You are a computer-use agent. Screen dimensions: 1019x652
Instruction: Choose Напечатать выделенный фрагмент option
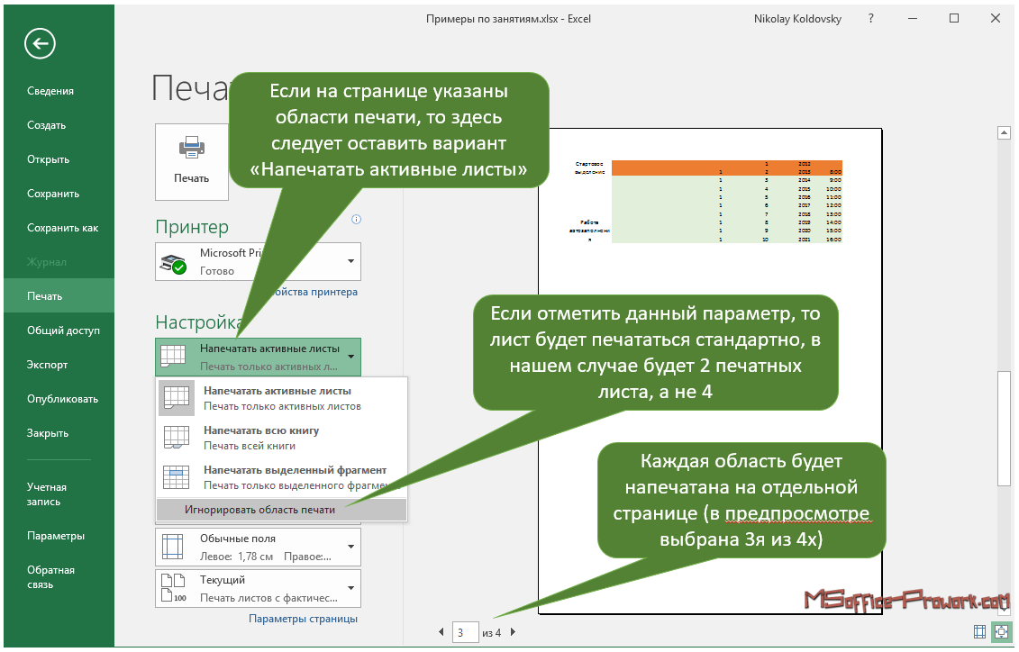(x=282, y=477)
